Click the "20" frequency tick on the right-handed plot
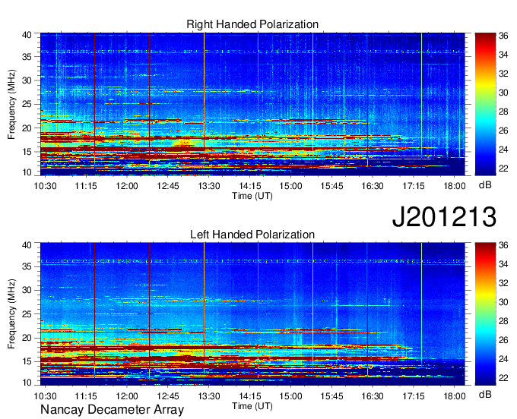This screenshot has height=419, width=517. coord(27,128)
